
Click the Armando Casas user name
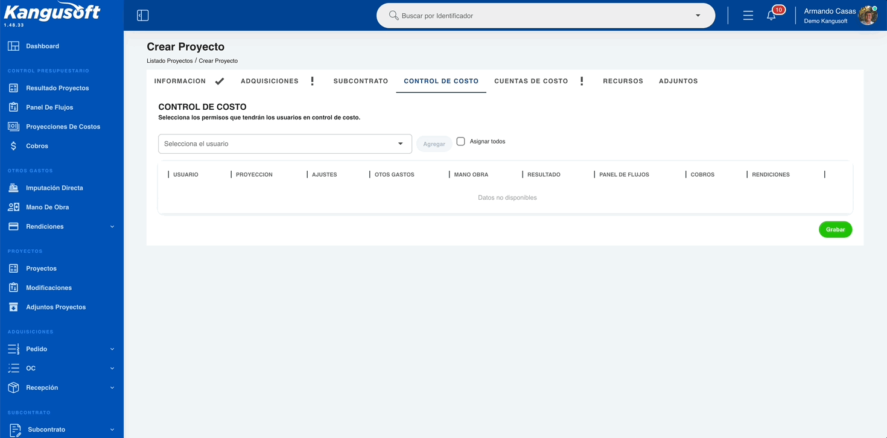[830, 11]
